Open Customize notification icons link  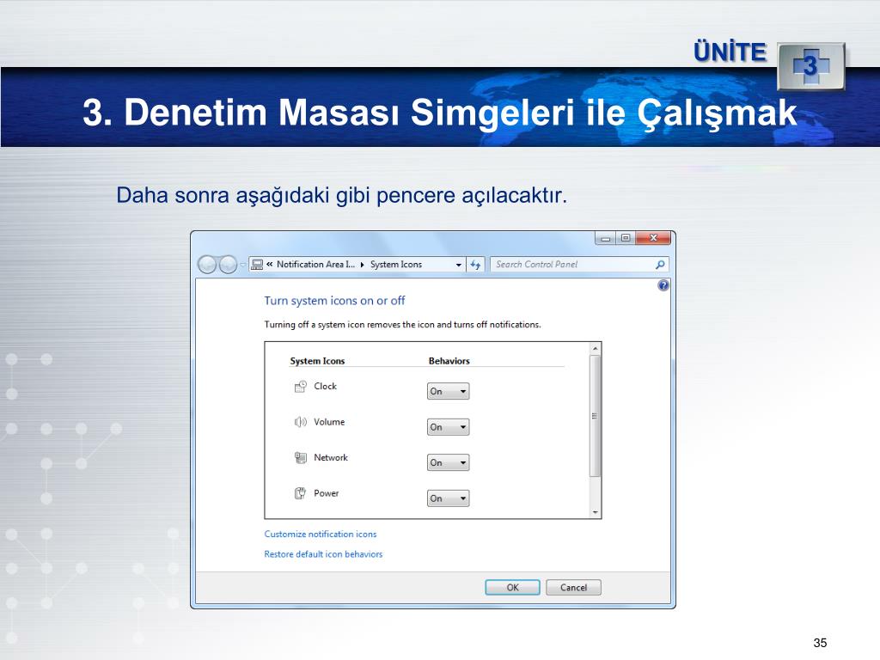[x=321, y=535]
